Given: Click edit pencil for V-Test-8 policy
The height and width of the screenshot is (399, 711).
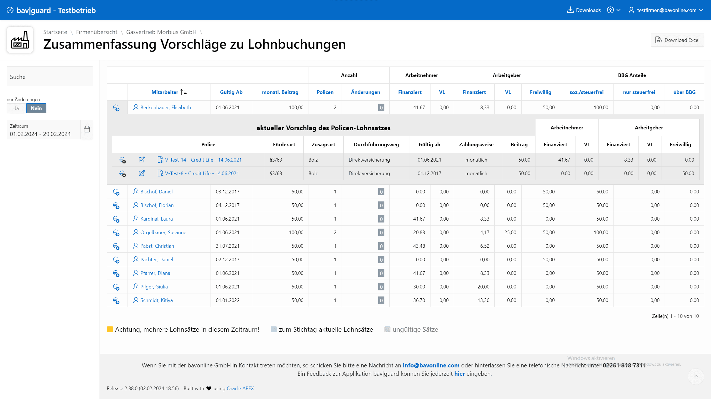Looking at the screenshot, I should click(x=142, y=173).
